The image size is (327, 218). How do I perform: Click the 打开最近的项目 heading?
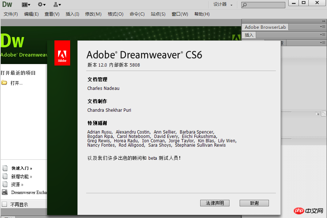pos(18,73)
